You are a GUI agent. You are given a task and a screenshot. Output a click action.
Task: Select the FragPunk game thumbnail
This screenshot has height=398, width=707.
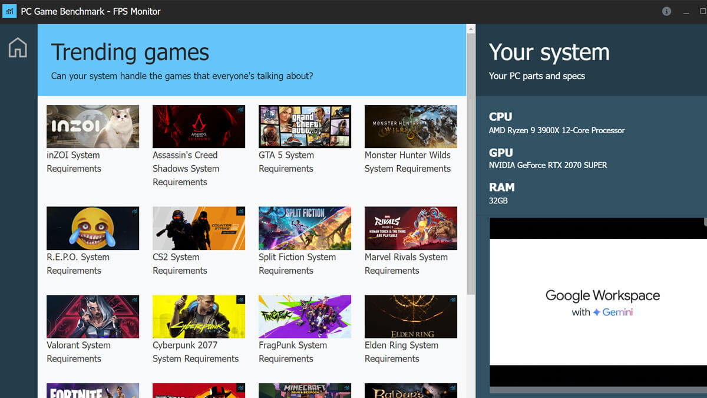(x=305, y=317)
